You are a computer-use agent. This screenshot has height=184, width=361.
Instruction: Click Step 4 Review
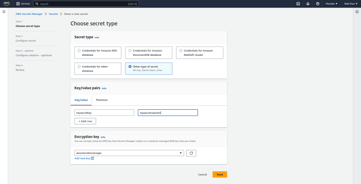[x=20, y=70]
